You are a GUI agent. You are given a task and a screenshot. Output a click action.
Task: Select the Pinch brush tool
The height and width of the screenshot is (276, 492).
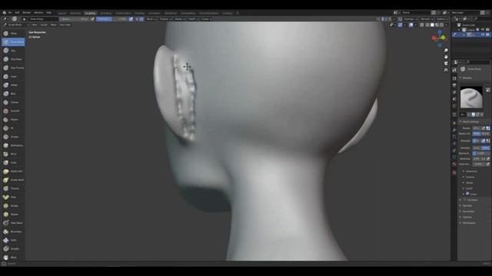click(13, 154)
